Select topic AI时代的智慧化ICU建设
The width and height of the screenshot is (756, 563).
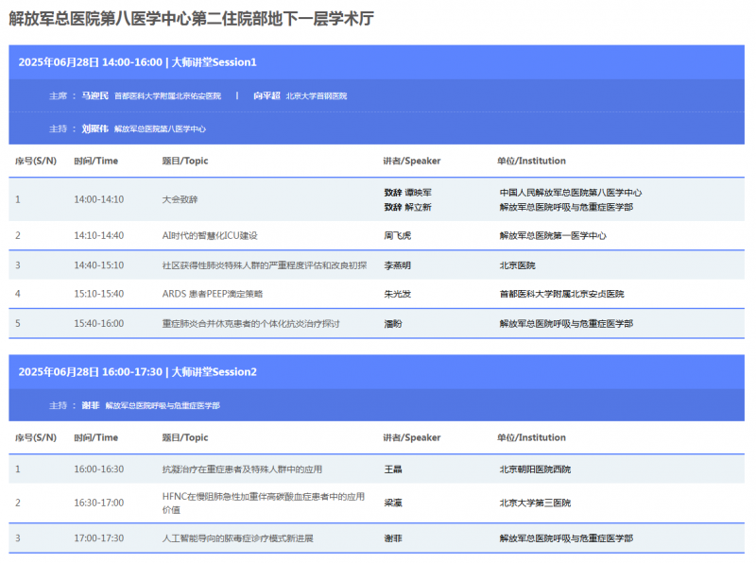pyautogui.click(x=210, y=236)
